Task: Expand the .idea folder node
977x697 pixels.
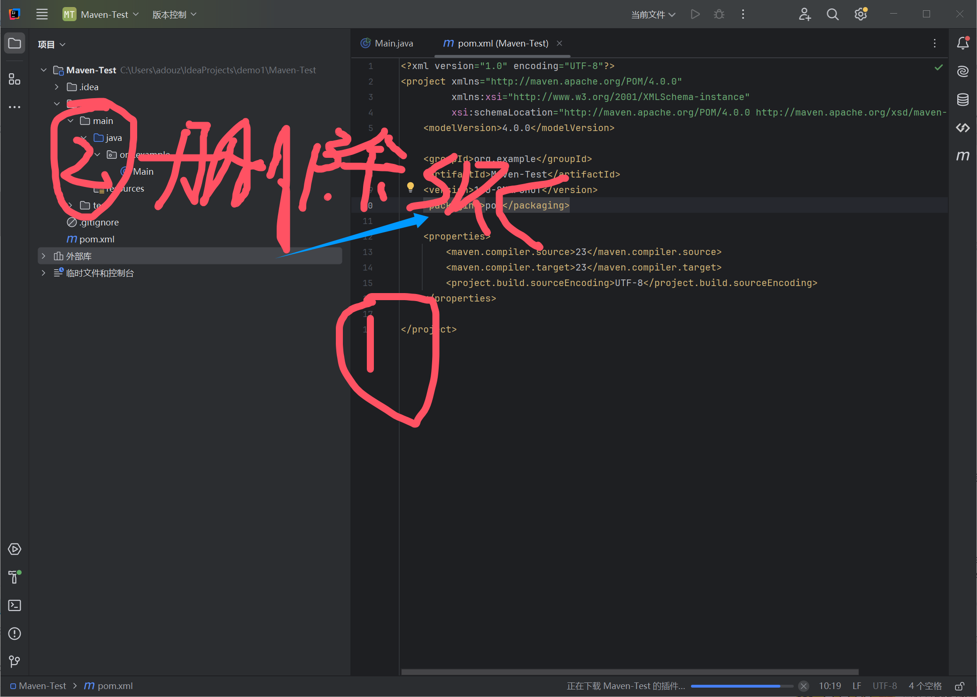Action: [x=57, y=87]
